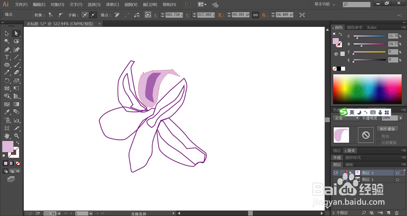
Task: Open the Color panel options menu
Action: pos(403,27)
